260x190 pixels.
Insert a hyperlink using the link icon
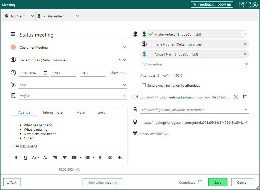point(110,158)
